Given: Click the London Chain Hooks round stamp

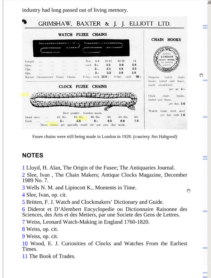Looking at the screenshot, I should click(167, 59).
